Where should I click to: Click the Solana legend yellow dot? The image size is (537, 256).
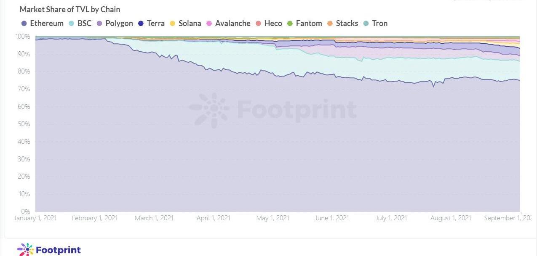click(x=172, y=24)
